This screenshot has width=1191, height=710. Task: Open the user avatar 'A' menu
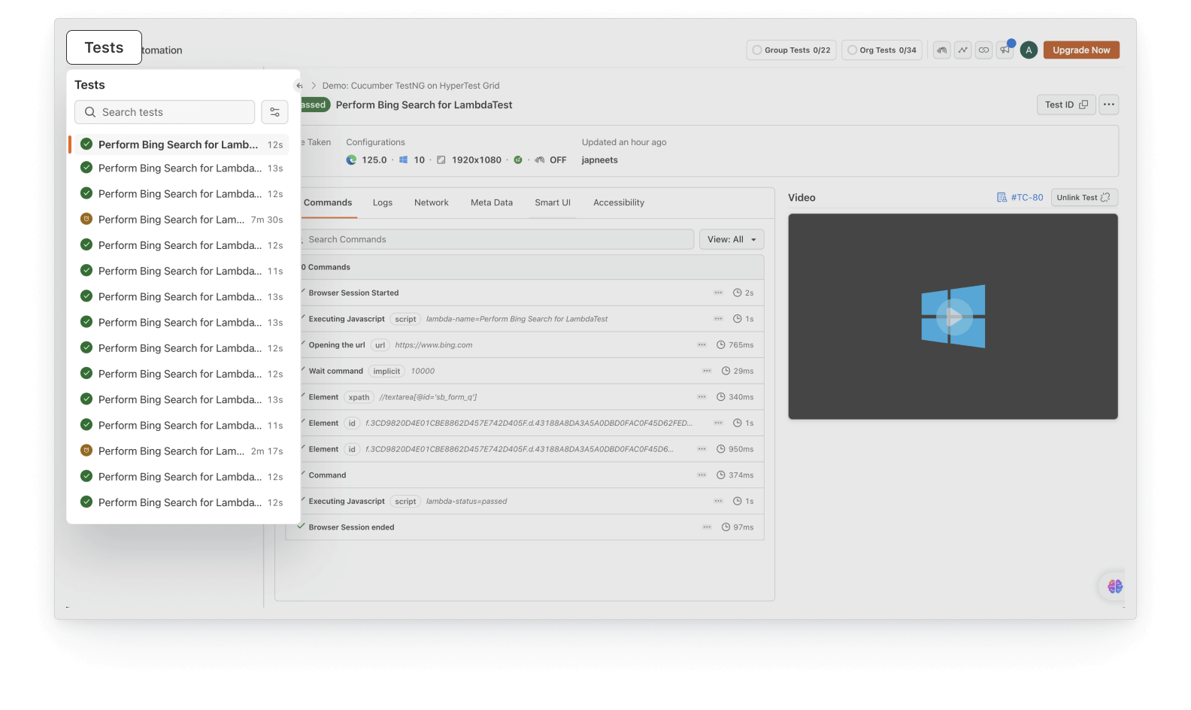coord(1029,50)
